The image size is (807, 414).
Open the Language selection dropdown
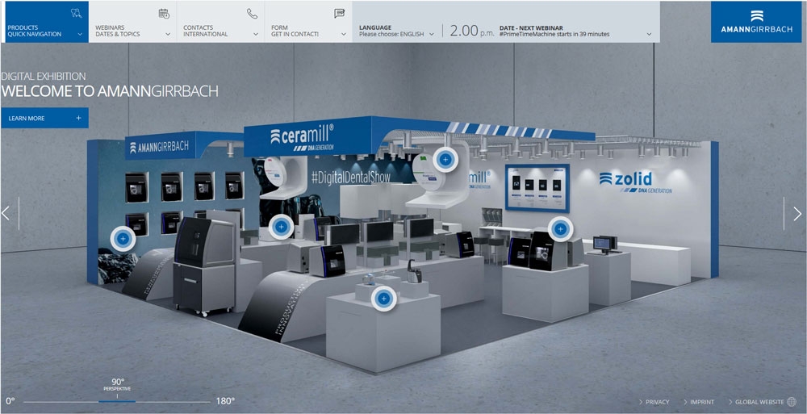point(396,31)
